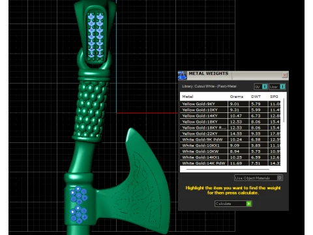This screenshot has width=313, height=235.
Task: Sort by the Metal column header
Action: [188, 97]
